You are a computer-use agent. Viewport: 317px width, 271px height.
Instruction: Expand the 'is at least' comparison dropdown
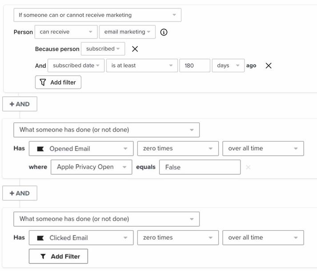pyautogui.click(x=141, y=66)
